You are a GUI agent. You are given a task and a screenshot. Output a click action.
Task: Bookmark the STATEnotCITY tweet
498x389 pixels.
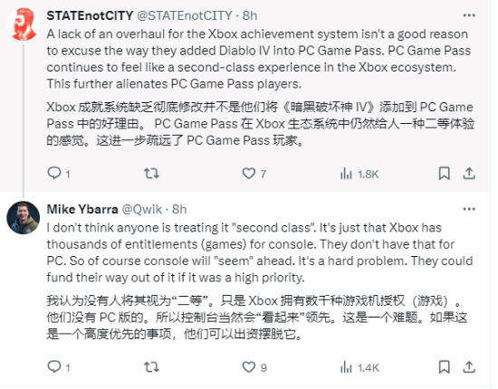pyautogui.click(x=444, y=174)
